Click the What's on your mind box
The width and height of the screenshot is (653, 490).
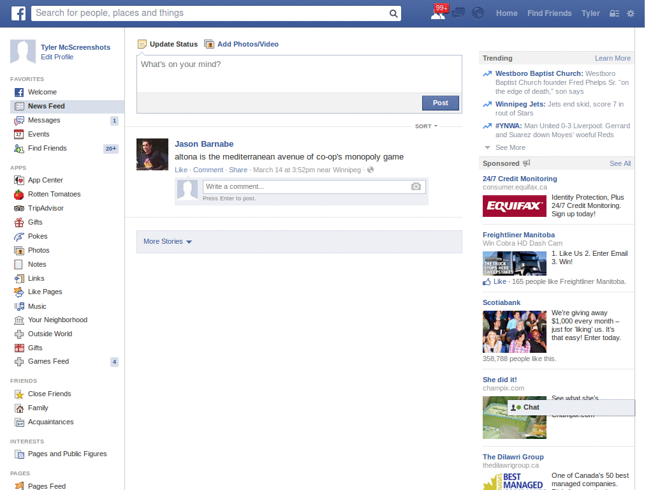[299, 74]
